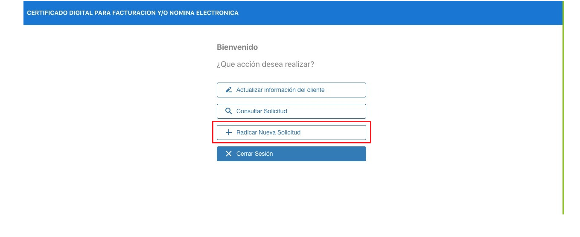Viewport: 580px width, 237px height.
Task: Click the Bienvenido heading
Action: point(237,47)
